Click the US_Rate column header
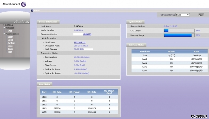The height and width of the screenshot is (119, 209). (92, 92)
